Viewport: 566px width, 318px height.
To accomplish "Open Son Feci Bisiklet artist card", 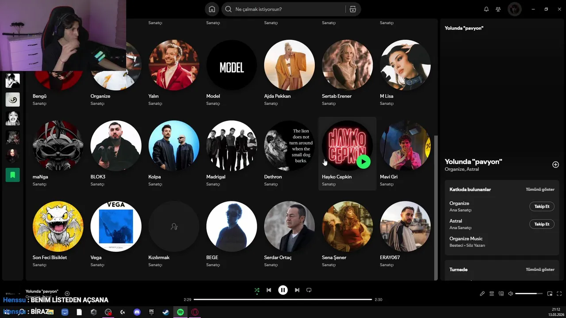I will pos(58,235).
